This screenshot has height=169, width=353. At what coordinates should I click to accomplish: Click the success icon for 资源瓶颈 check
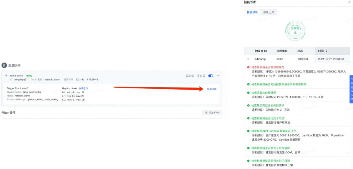click(248, 161)
